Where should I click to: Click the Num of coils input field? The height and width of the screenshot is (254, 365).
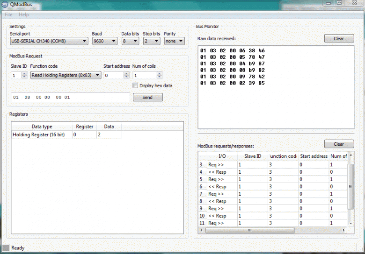click(x=145, y=75)
